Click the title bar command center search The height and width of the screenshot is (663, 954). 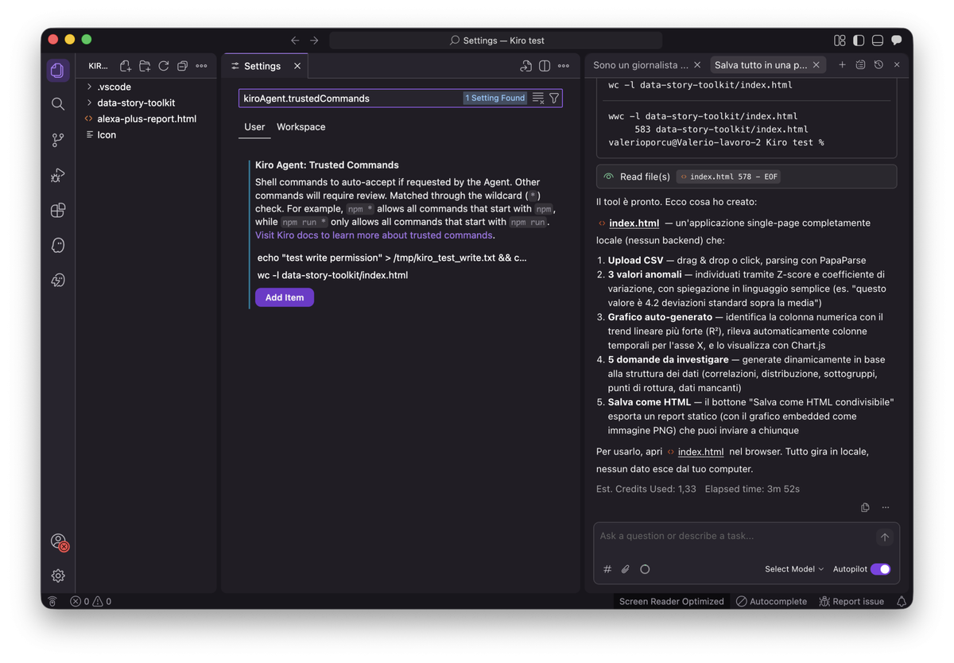(x=496, y=40)
